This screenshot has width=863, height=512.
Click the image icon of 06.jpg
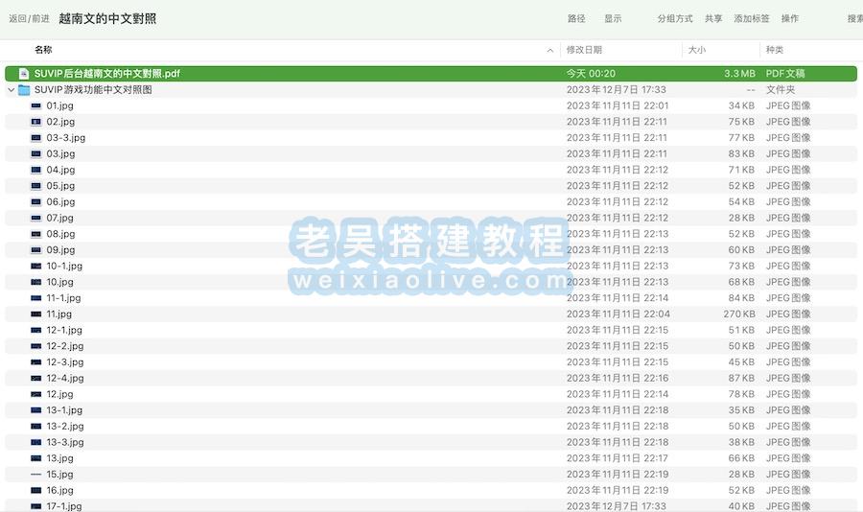[36, 201]
